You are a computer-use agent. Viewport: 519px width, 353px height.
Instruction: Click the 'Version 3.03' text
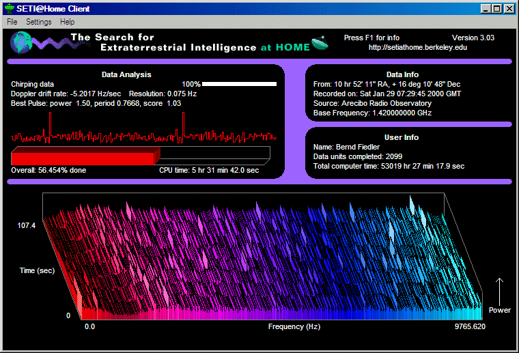[473, 38]
